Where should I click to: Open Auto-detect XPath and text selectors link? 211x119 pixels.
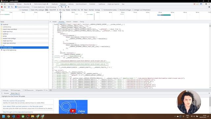click(23, 106)
